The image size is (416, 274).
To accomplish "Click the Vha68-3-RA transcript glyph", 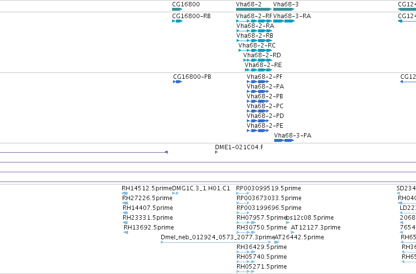I will coord(284,21).
